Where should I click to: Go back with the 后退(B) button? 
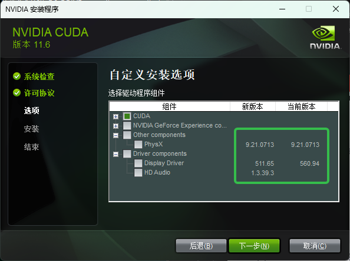click(201, 246)
